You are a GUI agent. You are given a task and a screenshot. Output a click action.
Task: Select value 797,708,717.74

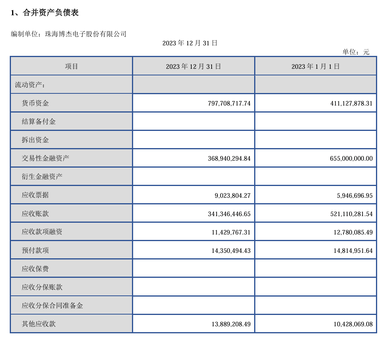click(x=229, y=104)
